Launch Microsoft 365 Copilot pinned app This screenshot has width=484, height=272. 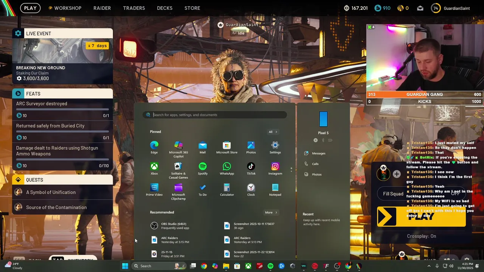[x=178, y=149]
